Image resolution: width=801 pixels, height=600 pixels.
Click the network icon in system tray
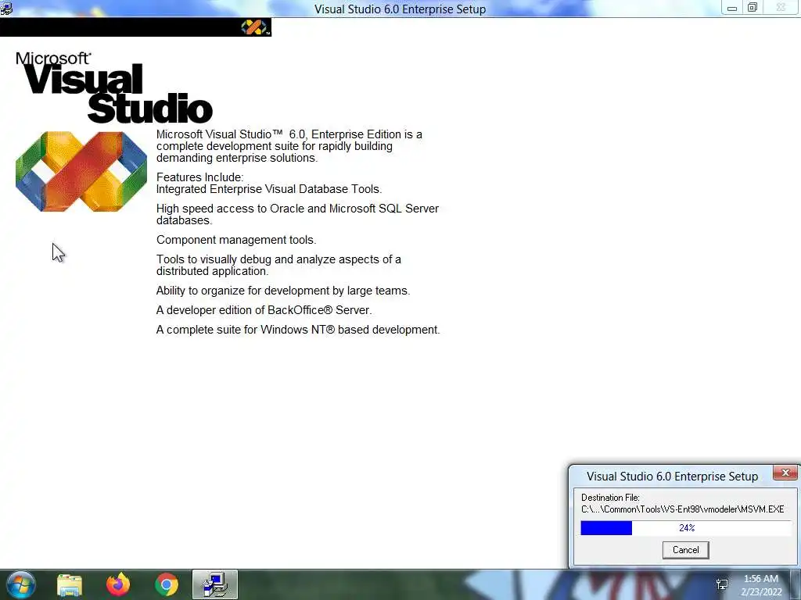tap(722, 584)
